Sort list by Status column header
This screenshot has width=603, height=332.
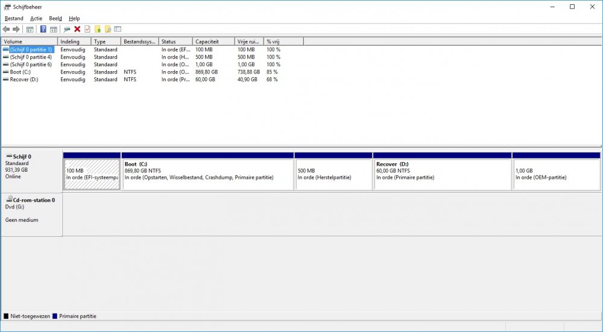[168, 42]
